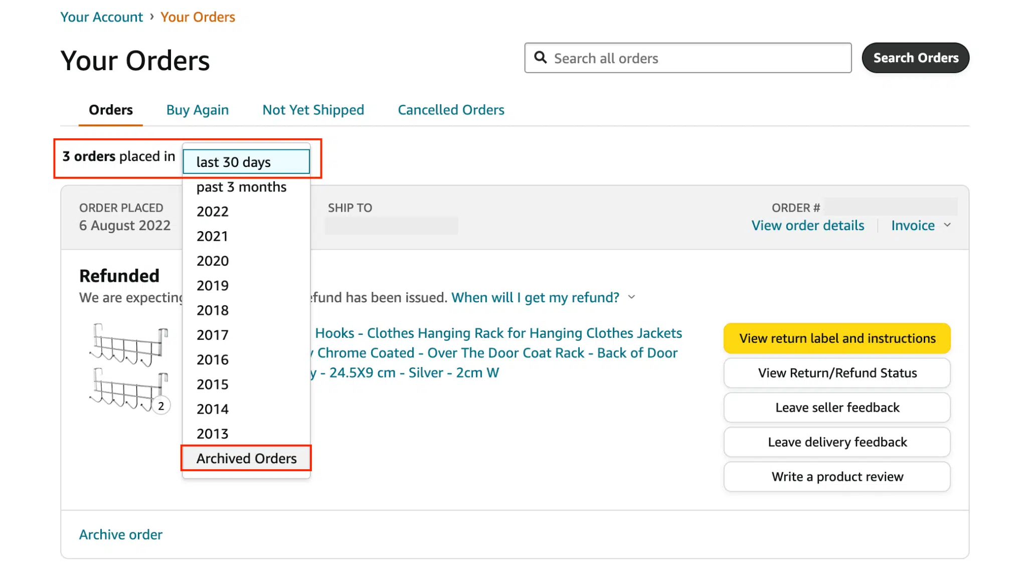
Task: Click the seller feedback icon button
Action: click(x=837, y=407)
